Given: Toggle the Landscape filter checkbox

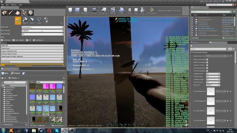Looking at the screenshot, I should pyautogui.click(x=2, y=40).
